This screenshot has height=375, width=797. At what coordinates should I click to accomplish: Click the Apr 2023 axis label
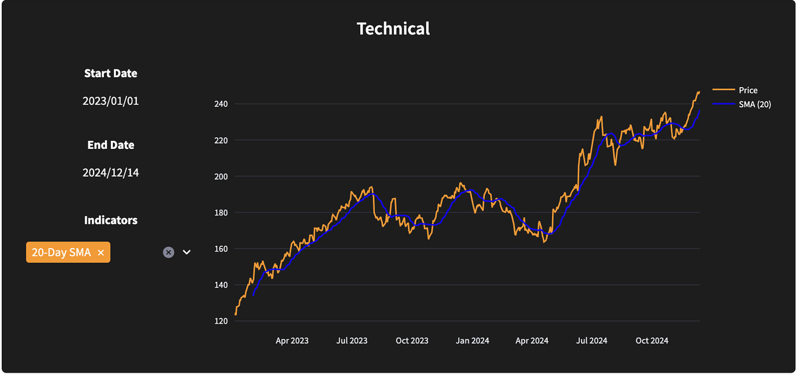(x=292, y=340)
